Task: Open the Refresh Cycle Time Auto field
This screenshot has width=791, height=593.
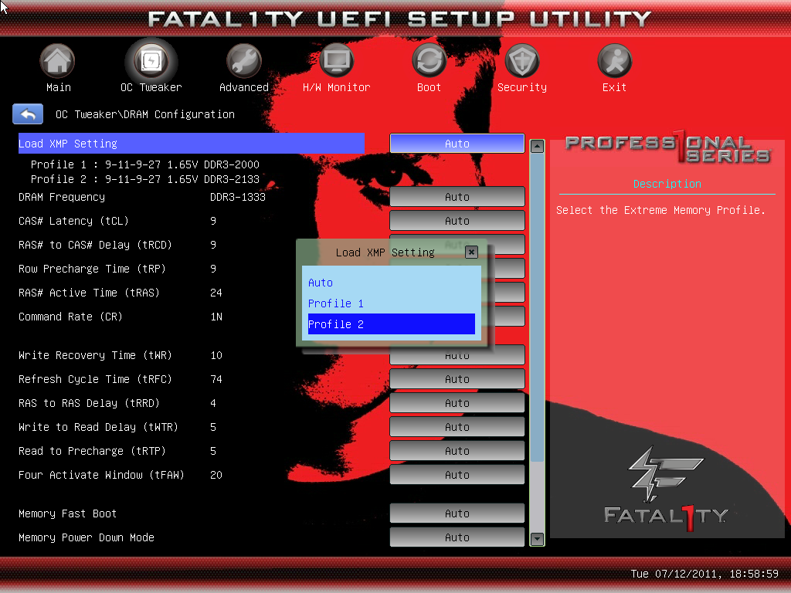Action: (x=457, y=379)
